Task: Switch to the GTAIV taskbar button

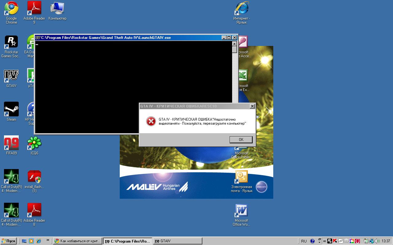Action: click(x=178, y=241)
